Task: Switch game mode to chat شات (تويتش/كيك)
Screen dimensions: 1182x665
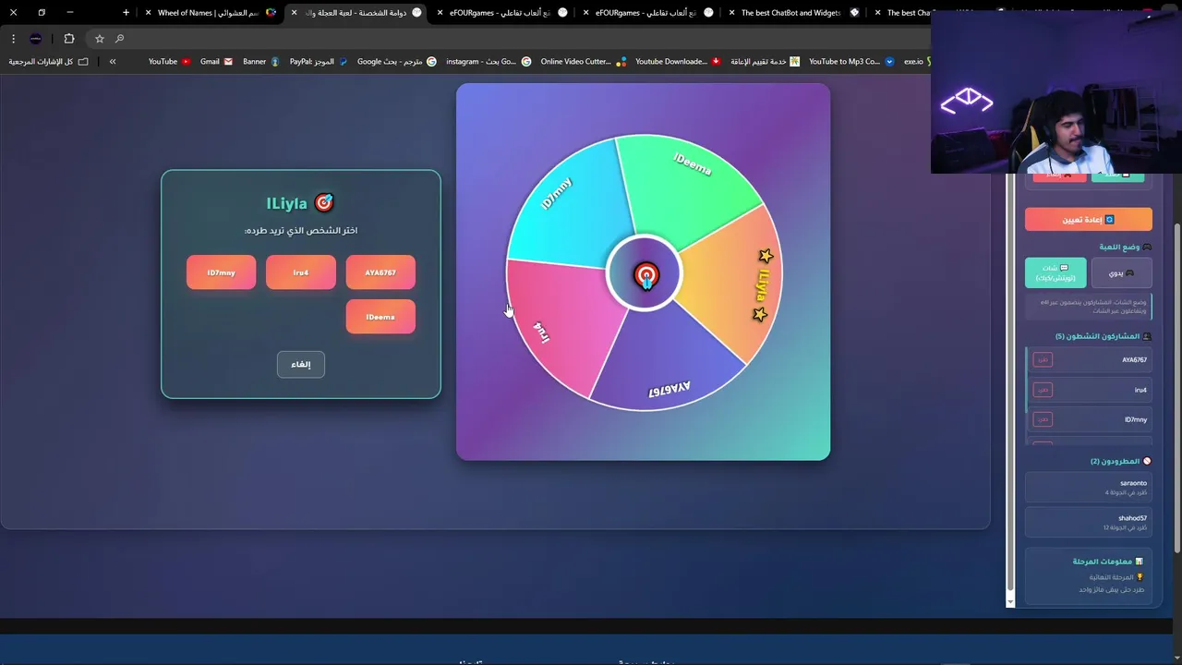Action: (1055, 272)
